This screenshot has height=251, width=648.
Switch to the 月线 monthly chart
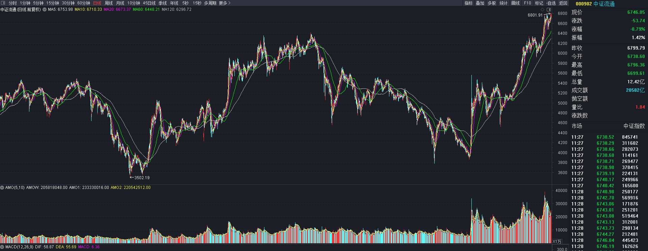(120, 3)
